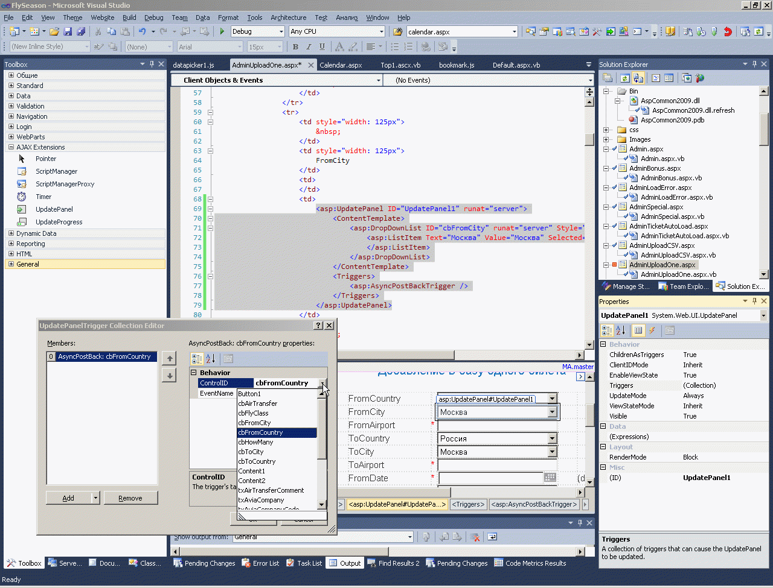
Task: Click the Save All toolbar icon
Action: (81, 31)
